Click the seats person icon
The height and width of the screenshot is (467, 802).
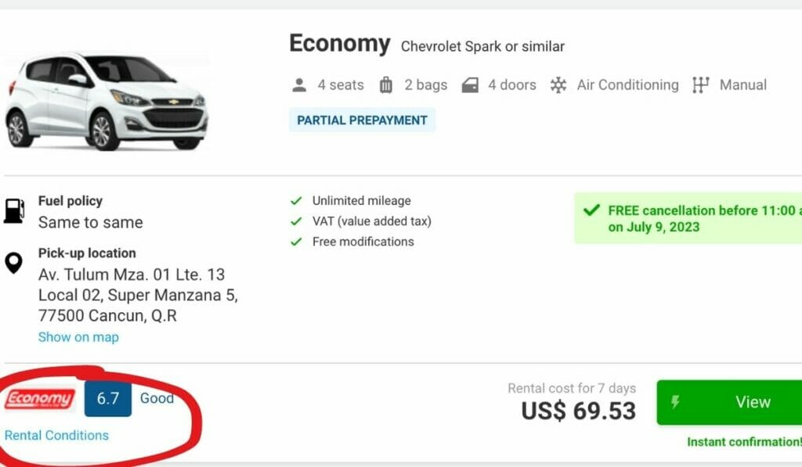[298, 85]
